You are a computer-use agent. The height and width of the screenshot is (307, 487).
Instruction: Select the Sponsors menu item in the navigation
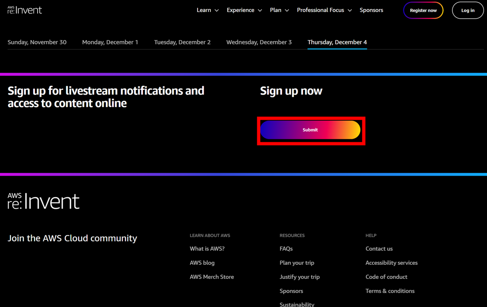[x=371, y=10]
